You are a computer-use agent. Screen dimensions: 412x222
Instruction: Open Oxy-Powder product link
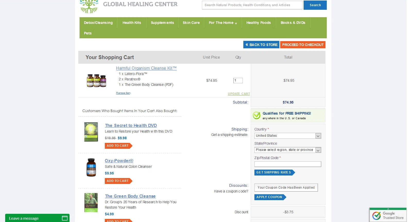click(x=119, y=161)
